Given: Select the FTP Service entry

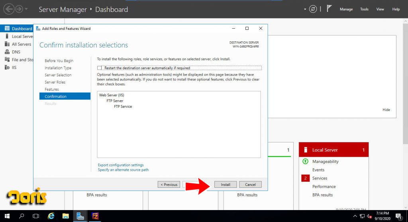Looking at the screenshot, I should pyautogui.click(x=123, y=107).
